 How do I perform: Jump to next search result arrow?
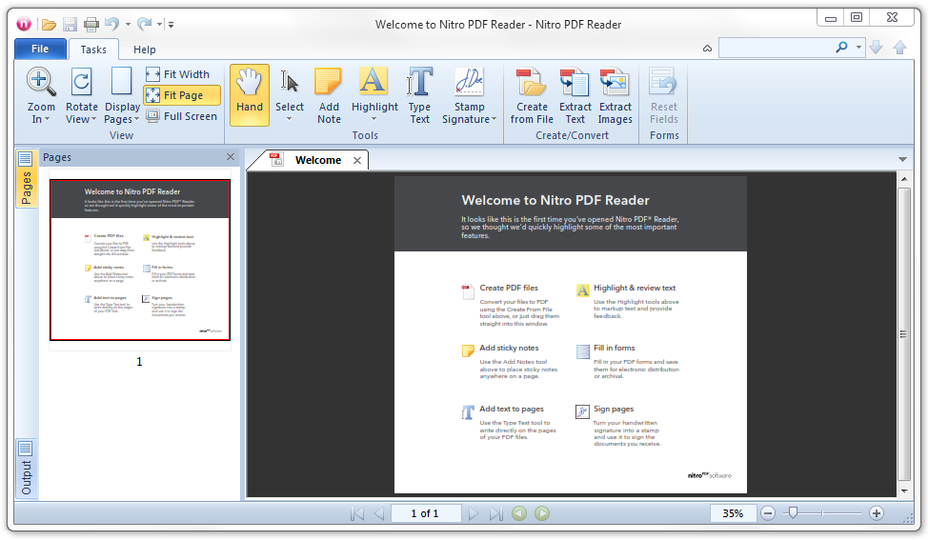click(x=877, y=48)
